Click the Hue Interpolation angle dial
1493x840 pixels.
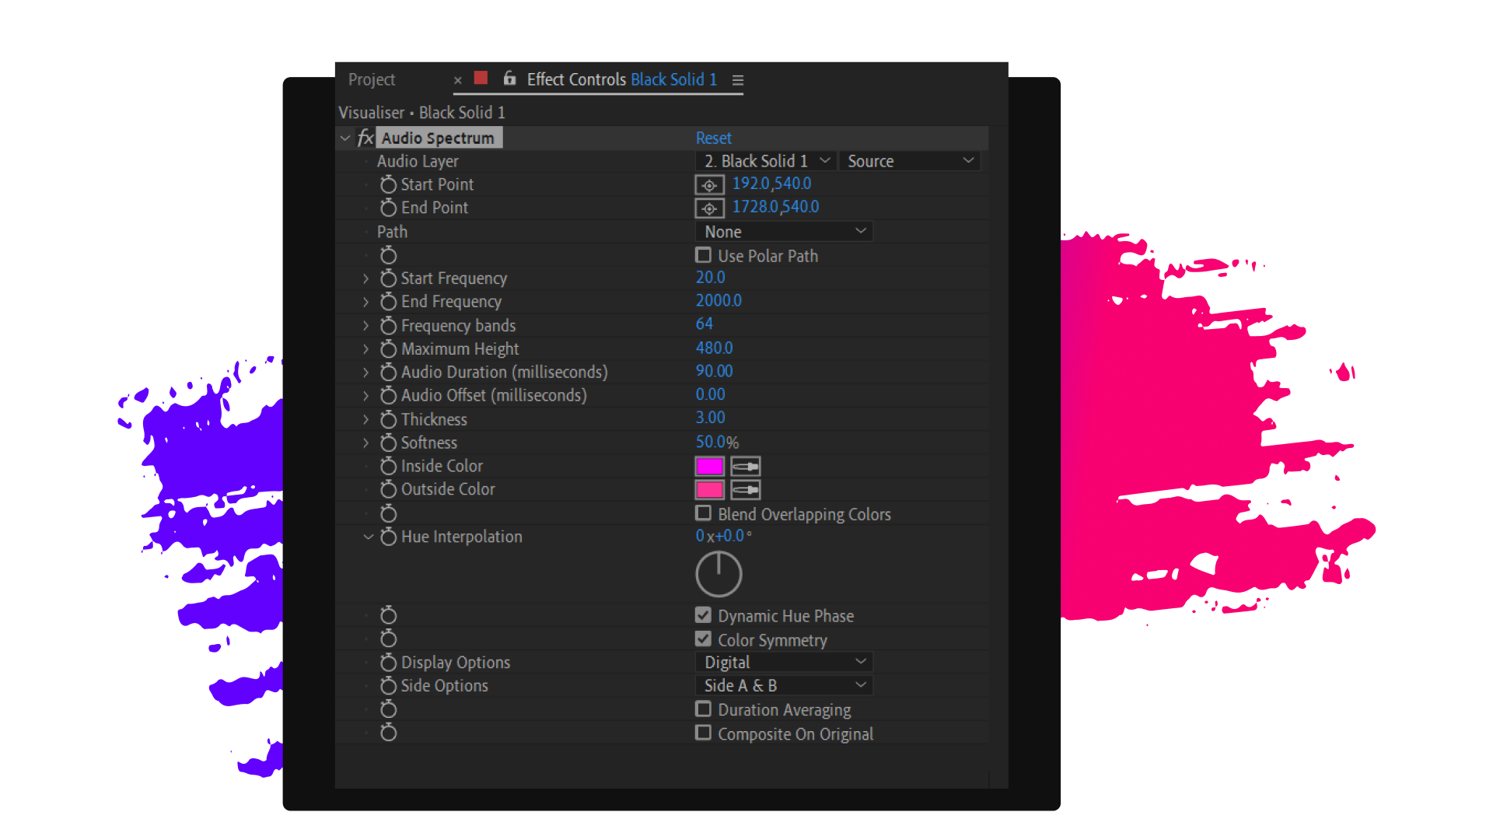pyautogui.click(x=719, y=574)
